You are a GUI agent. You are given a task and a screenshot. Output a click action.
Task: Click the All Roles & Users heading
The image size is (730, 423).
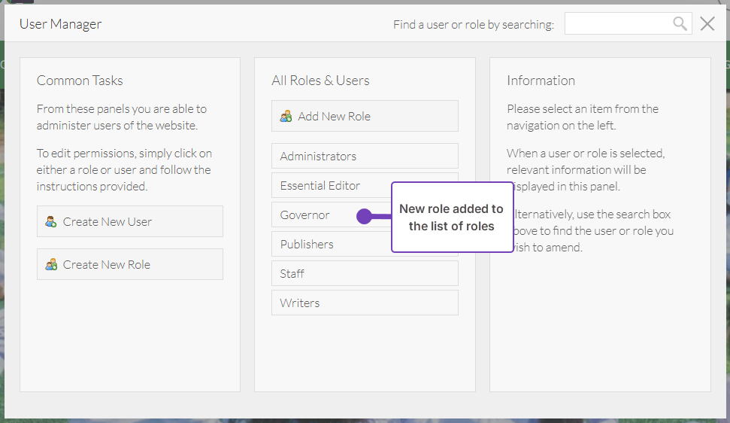click(320, 81)
